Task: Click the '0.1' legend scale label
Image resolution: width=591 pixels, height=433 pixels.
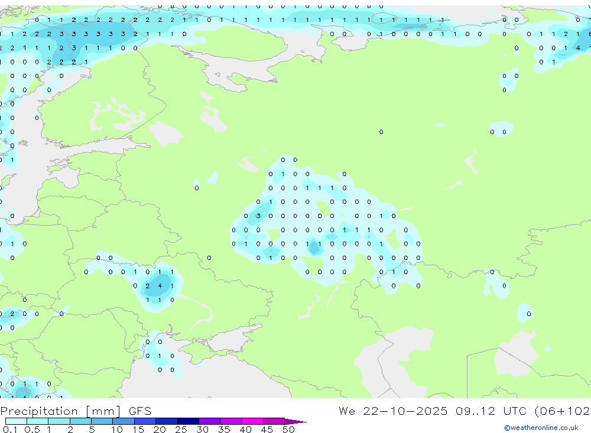Action: [10, 429]
